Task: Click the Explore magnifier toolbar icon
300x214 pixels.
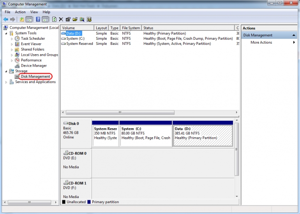Action: click(82, 19)
